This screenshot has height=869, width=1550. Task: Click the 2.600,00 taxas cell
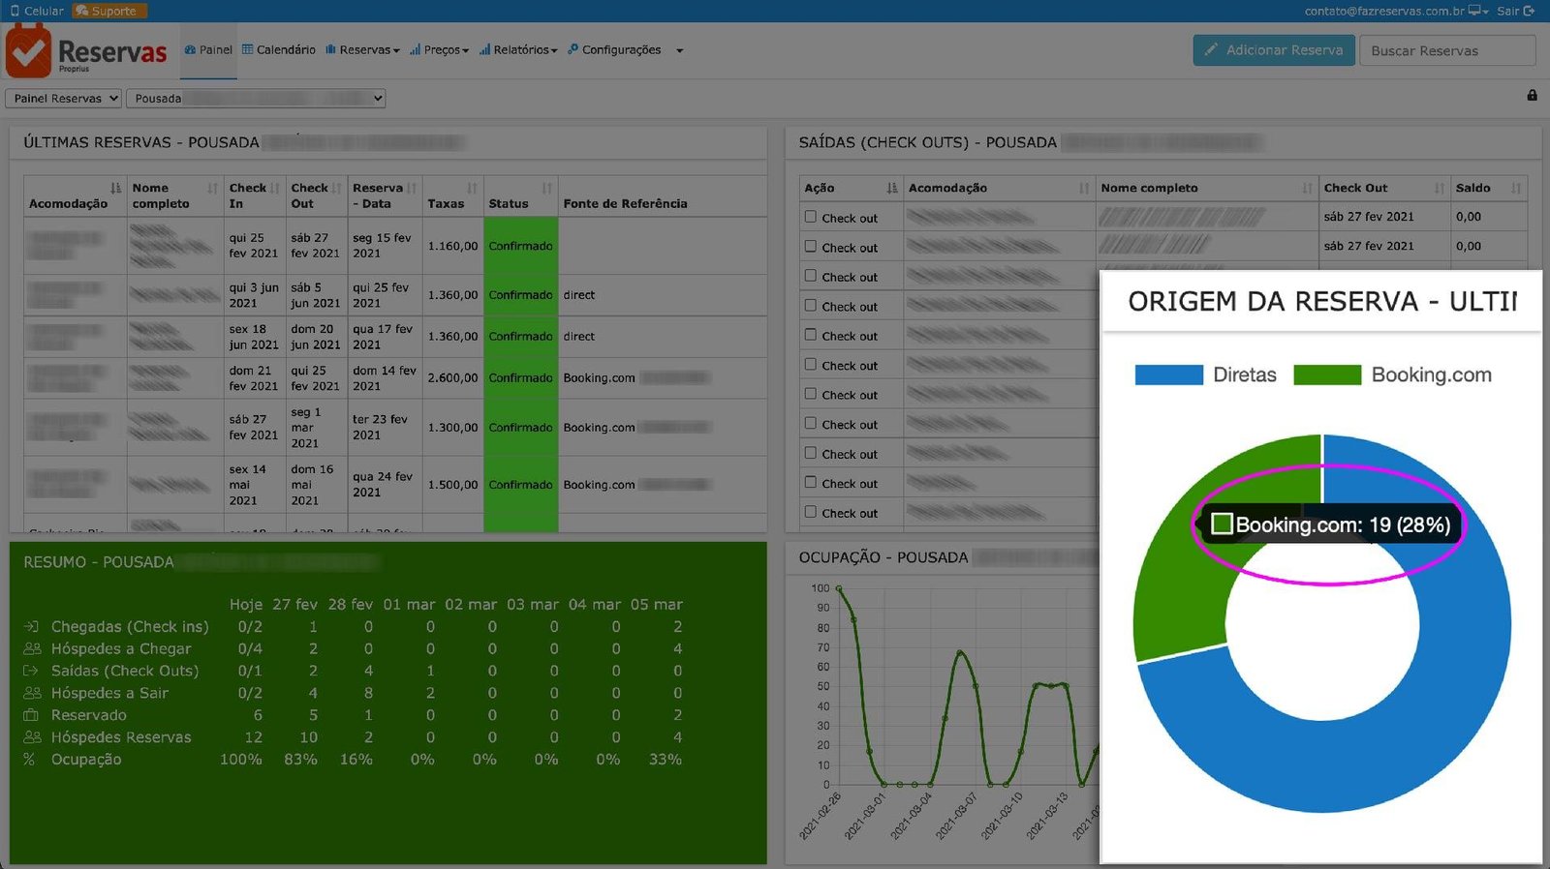pyautogui.click(x=452, y=378)
